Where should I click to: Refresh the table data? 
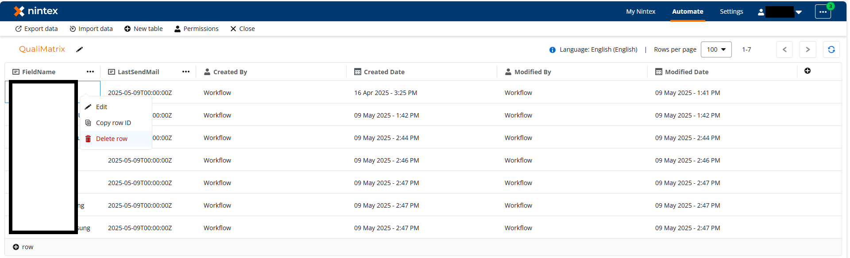(831, 49)
